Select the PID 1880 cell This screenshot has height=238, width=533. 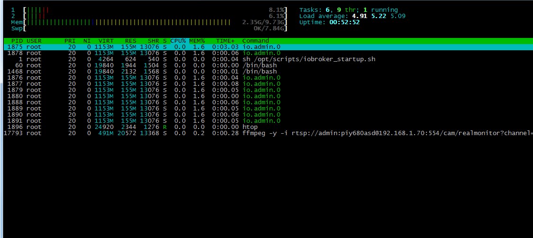[15, 96]
